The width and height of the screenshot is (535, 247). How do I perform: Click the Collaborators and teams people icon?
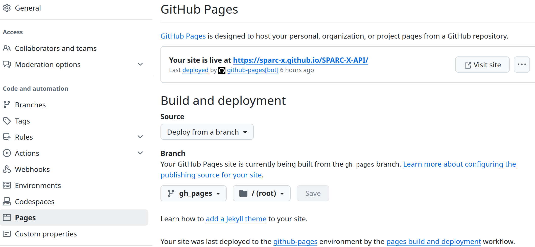pyautogui.click(x=7, y=48)
